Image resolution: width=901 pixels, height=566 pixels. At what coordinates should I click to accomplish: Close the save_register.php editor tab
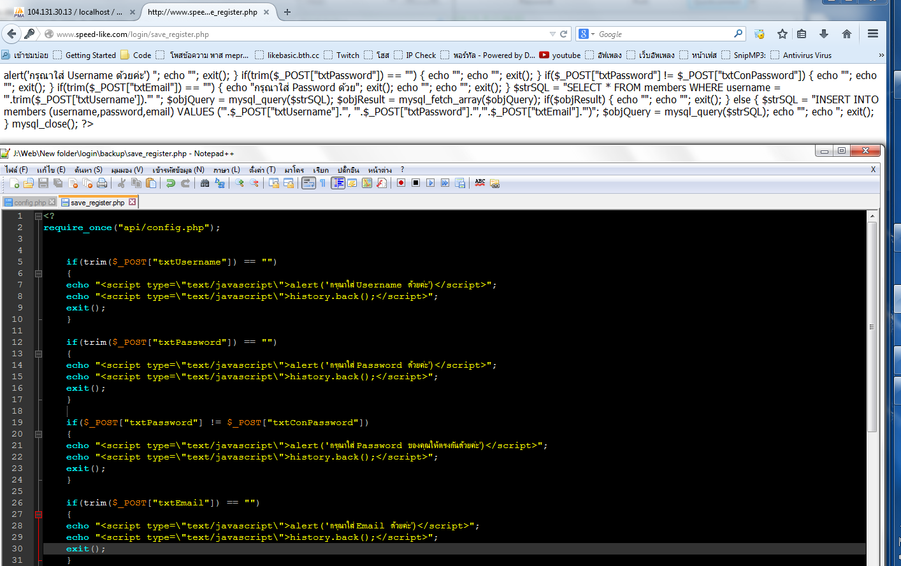[x=132, y=202]
